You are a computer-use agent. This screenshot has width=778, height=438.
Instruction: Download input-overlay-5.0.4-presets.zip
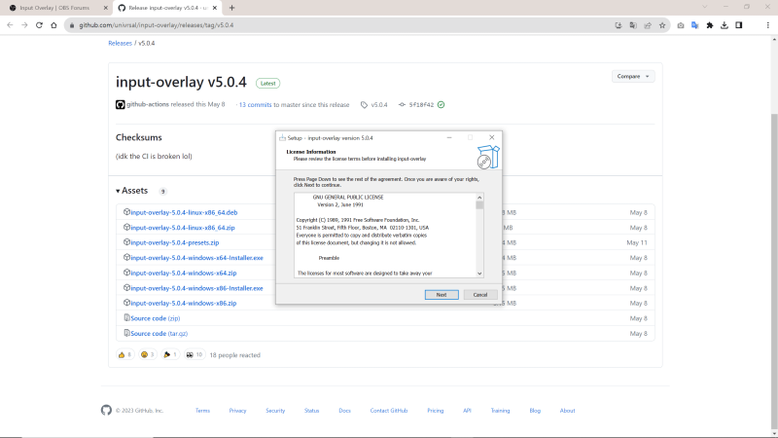(175, 242)
